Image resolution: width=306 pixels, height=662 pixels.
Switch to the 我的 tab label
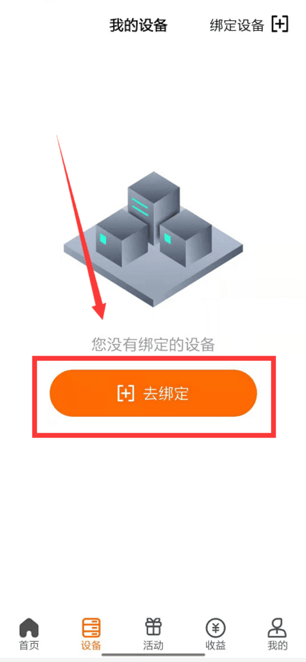pyautogui.click(x=277, y=645)
